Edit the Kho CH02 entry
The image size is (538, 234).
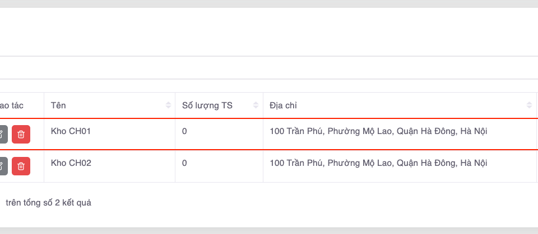pyautogui.click(x=3, y=166)
